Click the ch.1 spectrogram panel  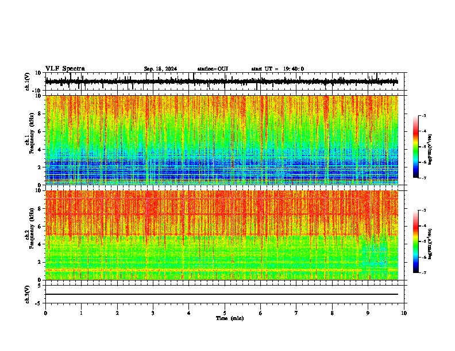(221, 140)
